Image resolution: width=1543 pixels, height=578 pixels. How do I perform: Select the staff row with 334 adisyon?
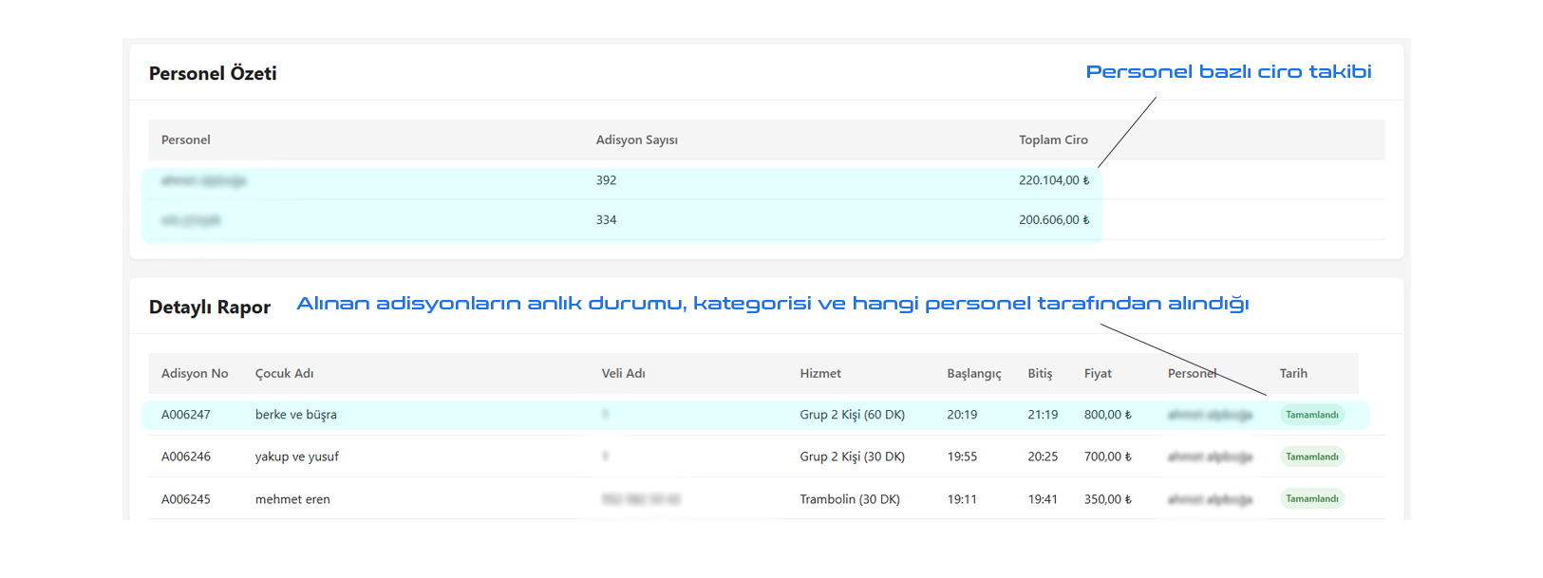(x=606, y=220)
